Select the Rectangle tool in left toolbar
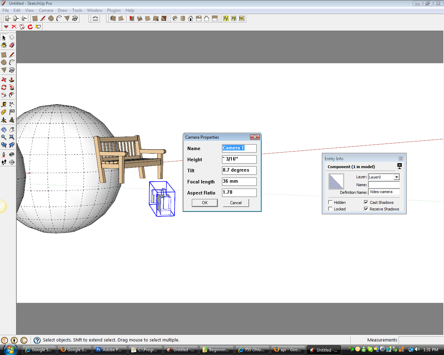The width and height of the screenshot is (444, 355). 4,55
